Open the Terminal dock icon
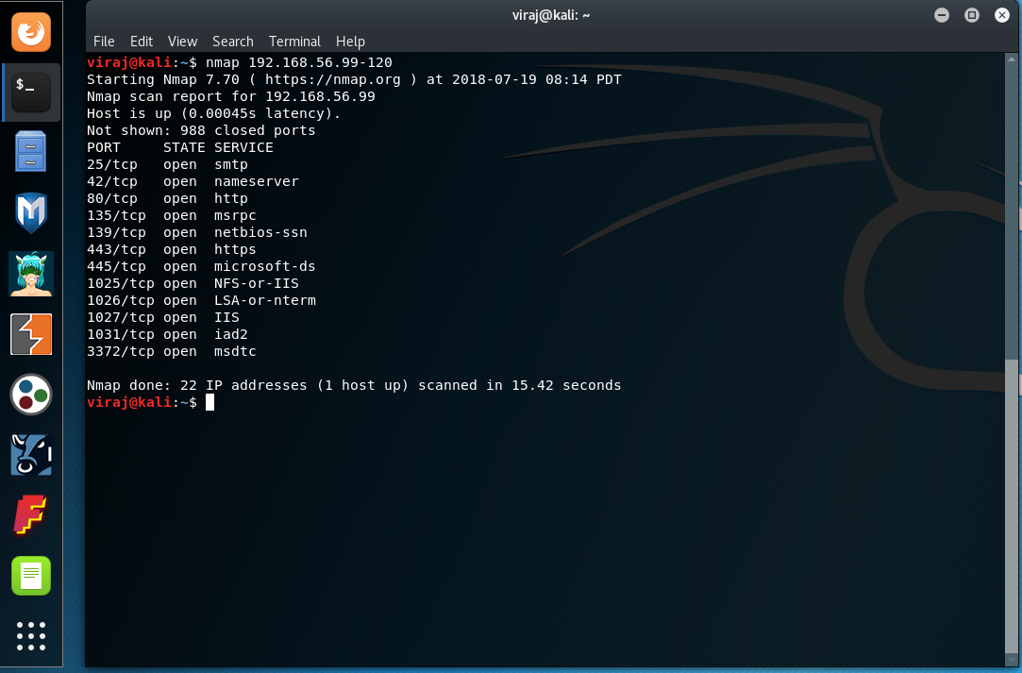The width and height of the screenshot is (1022, 673). 31,92
